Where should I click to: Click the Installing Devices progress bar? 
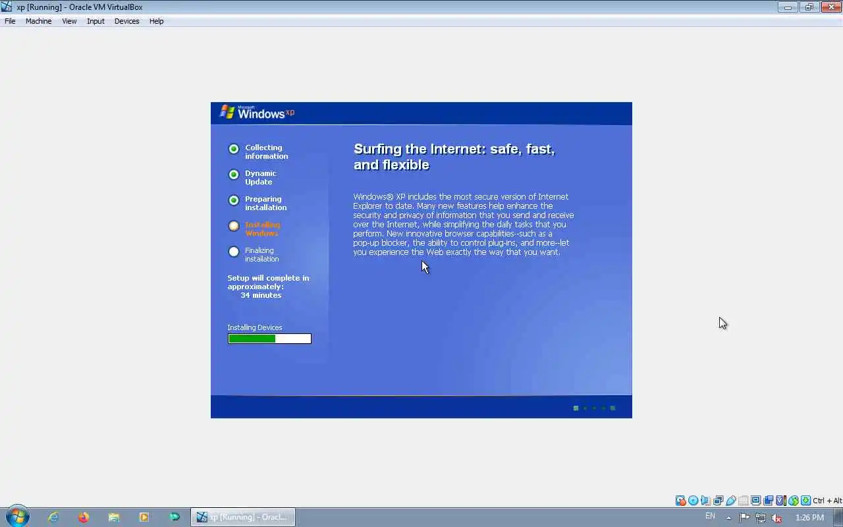click(x=269, y=339)
